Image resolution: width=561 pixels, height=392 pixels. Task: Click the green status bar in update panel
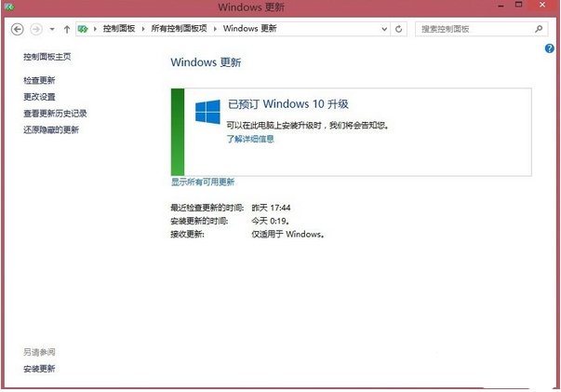pyautogui.click(x=178, y=132)
